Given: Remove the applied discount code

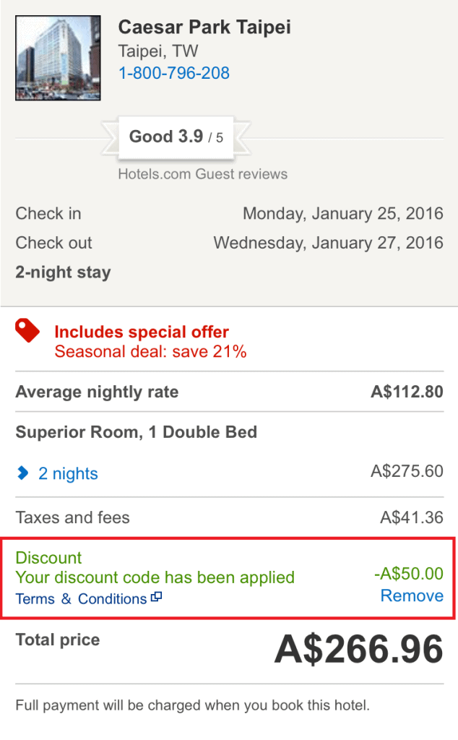Looking at the screenshot, I should [411, 595].
